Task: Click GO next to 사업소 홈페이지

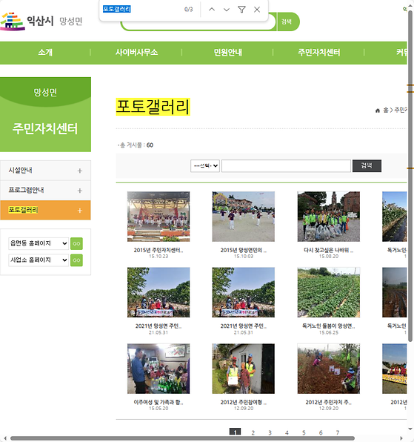Action: coord(76,260)
